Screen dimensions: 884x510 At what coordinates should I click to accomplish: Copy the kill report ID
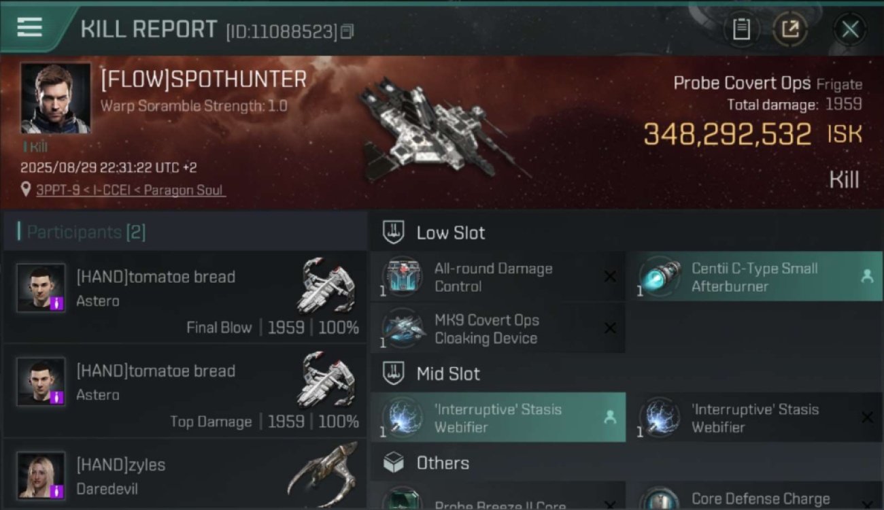click(x=347, y=31)
